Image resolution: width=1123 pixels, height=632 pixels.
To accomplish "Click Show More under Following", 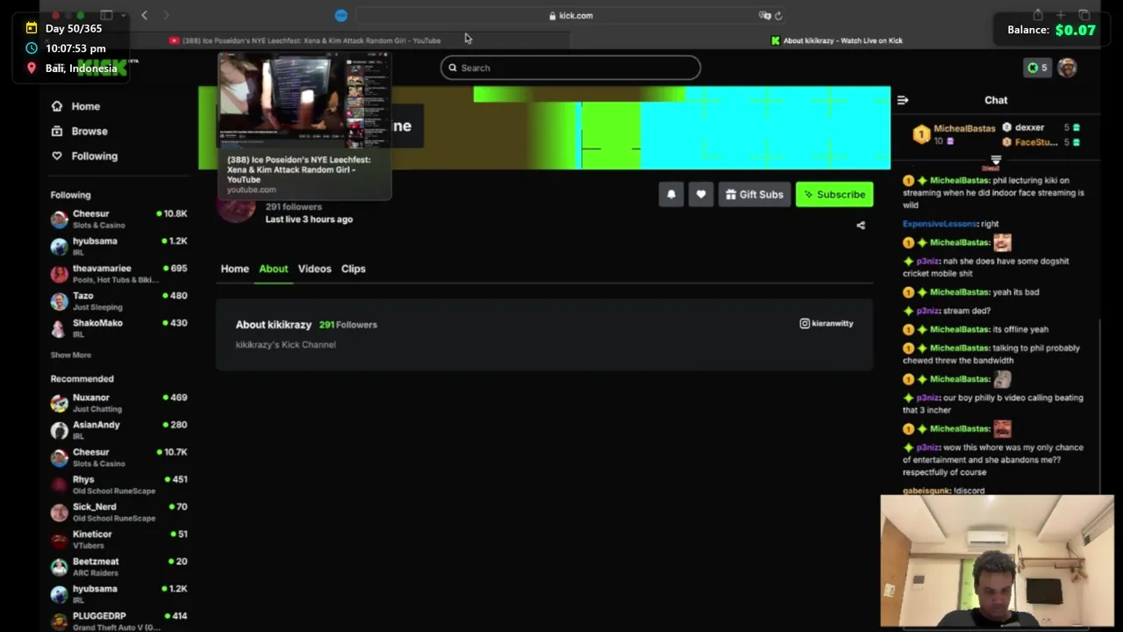I will coord(70,355).
